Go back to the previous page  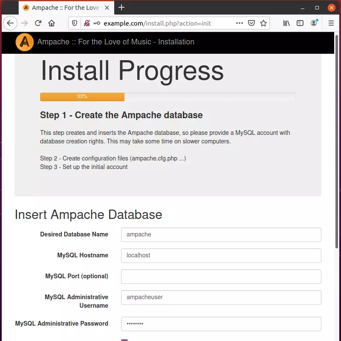(x=10, y=23)
